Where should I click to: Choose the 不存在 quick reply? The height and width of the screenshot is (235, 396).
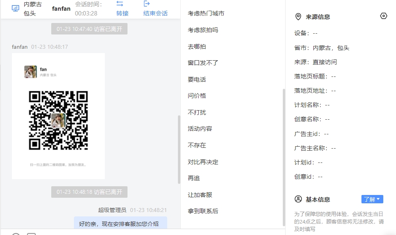(197, 145)
